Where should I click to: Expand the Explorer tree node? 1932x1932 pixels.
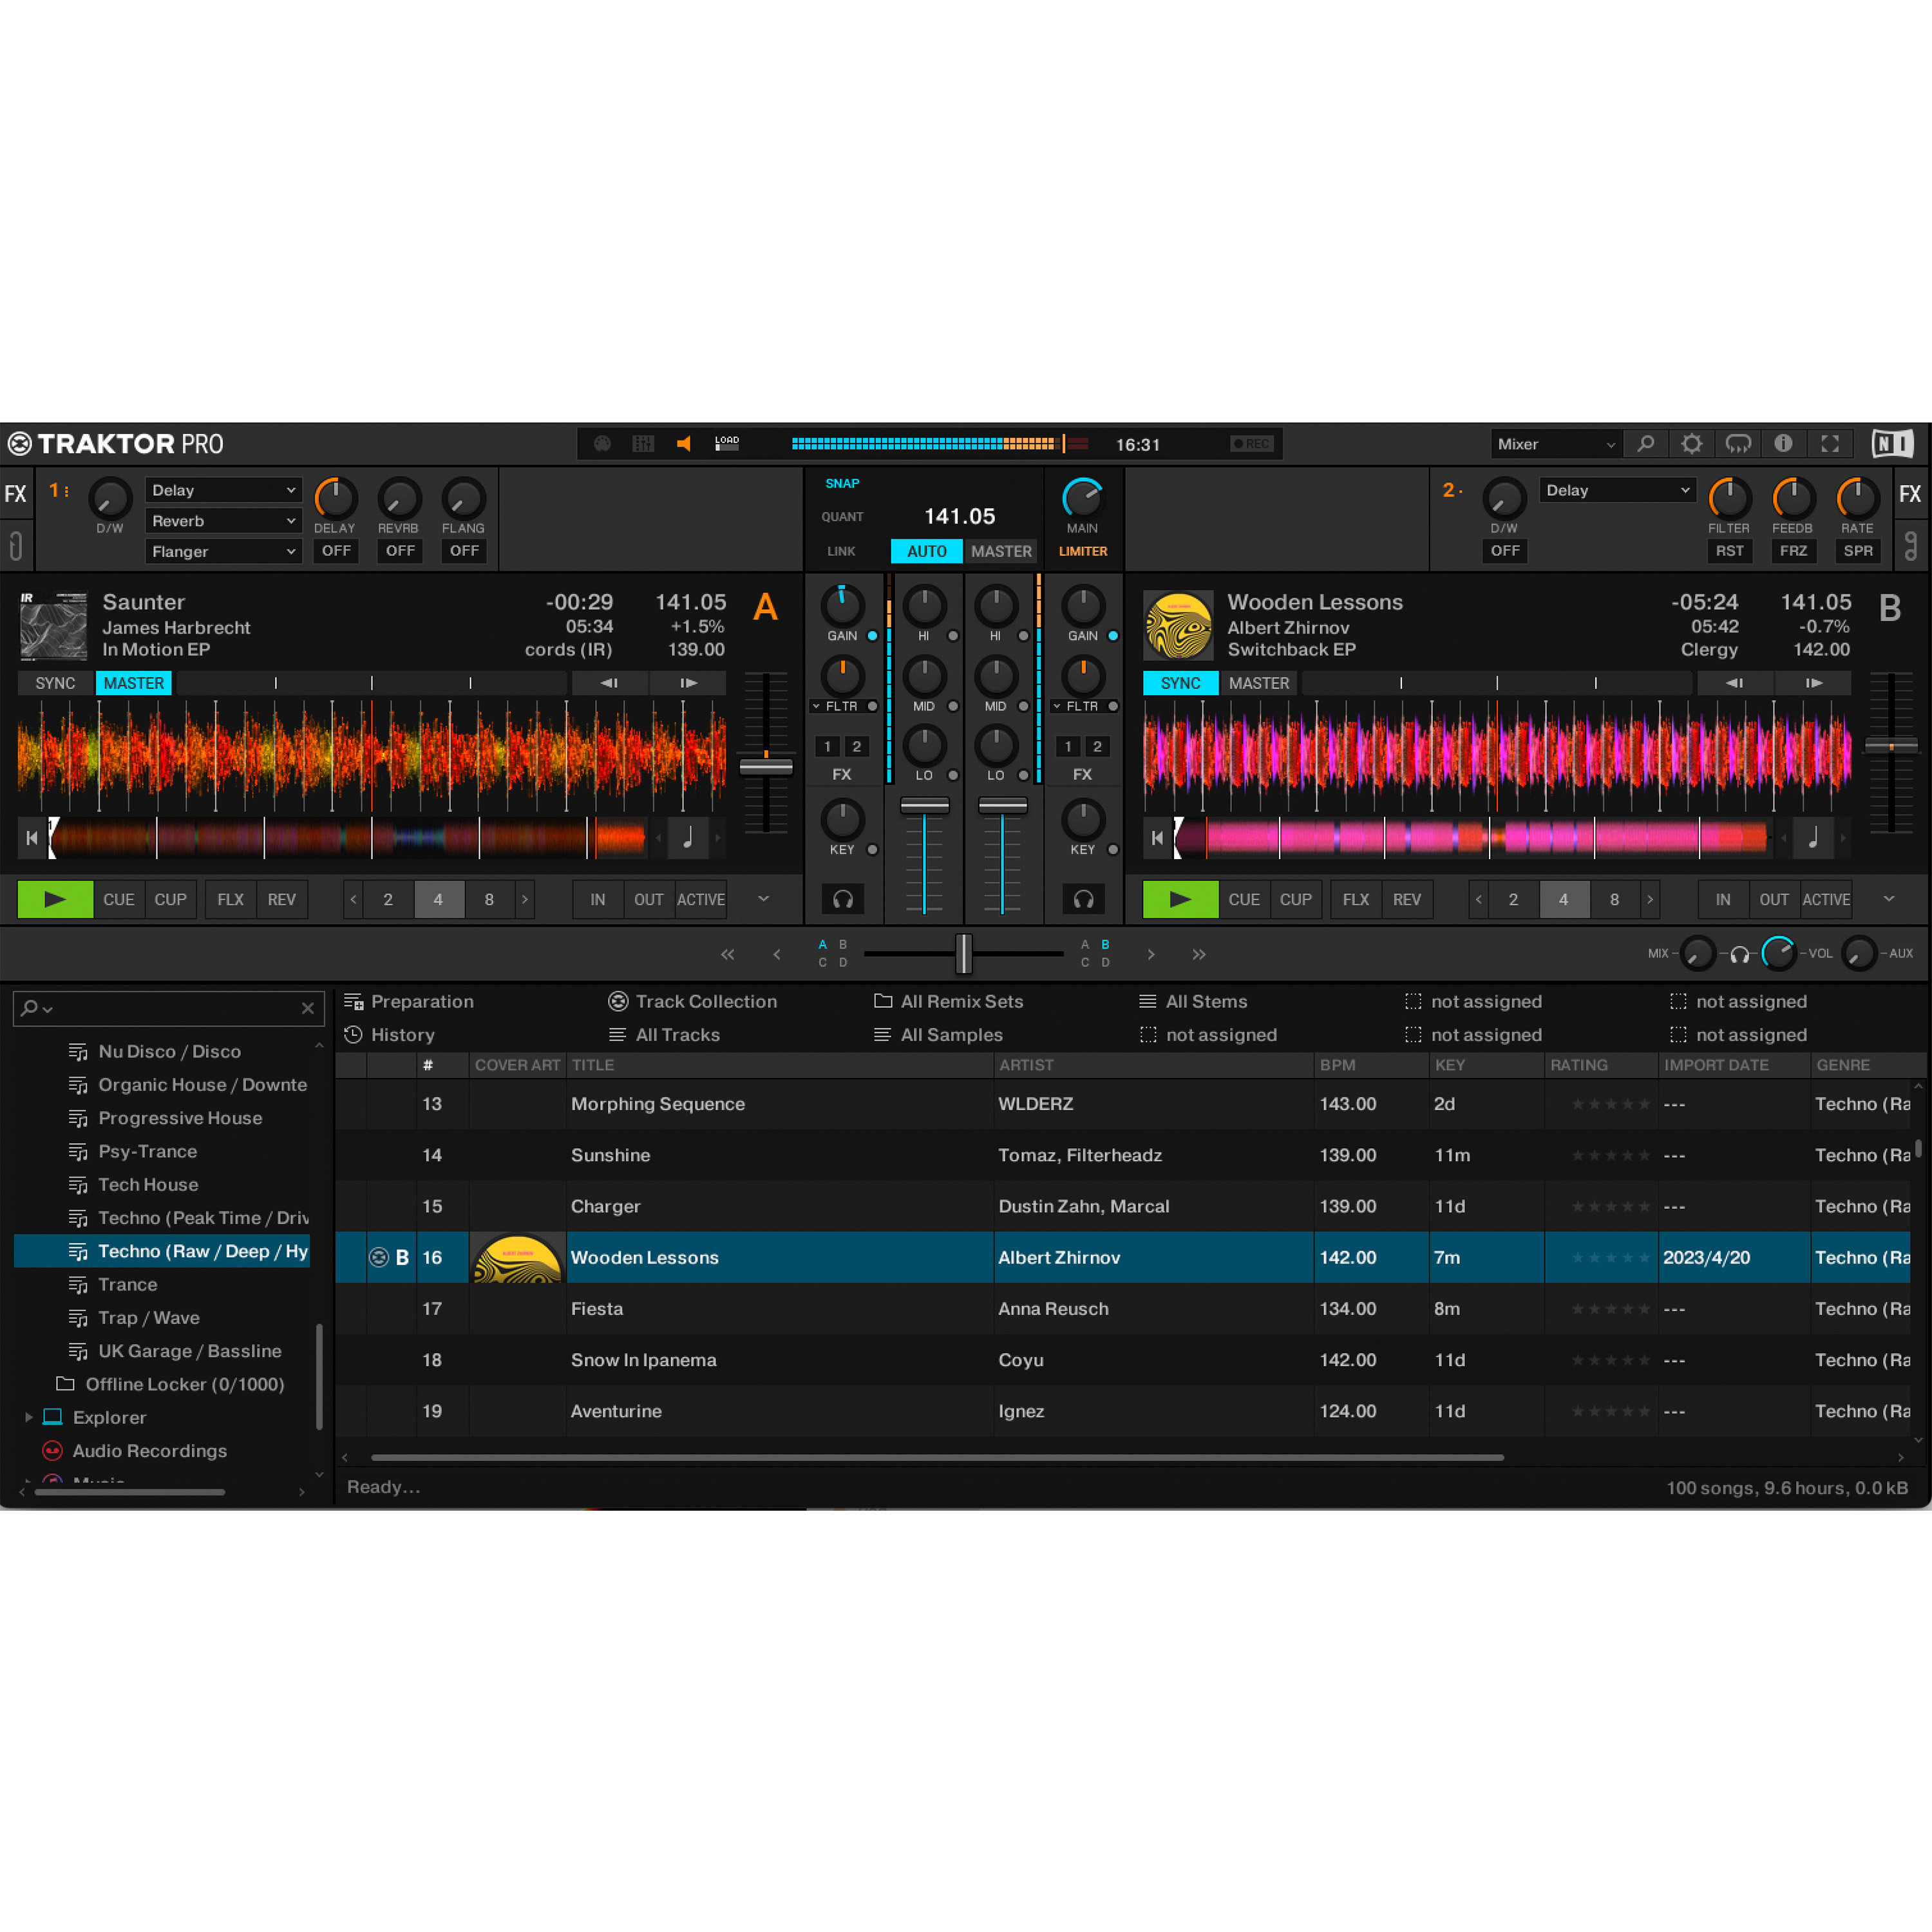point(28,1417)
